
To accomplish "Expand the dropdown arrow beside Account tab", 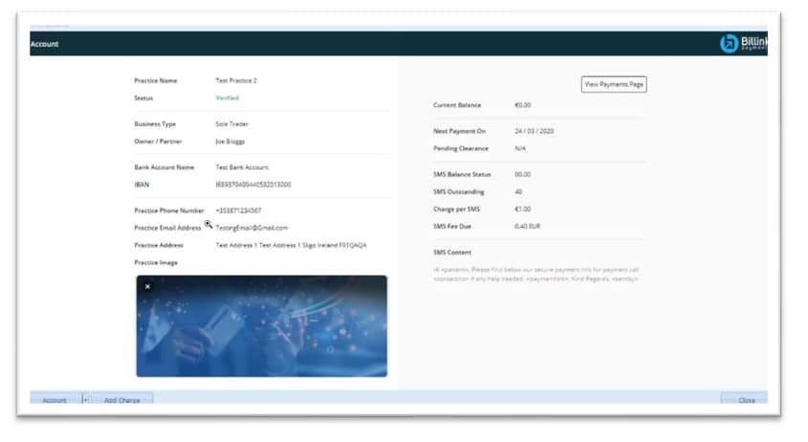I will click(x=85, y=400).
